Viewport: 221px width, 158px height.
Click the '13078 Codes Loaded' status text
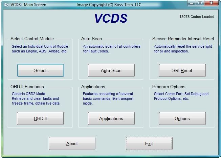click(x=197, y=17)
